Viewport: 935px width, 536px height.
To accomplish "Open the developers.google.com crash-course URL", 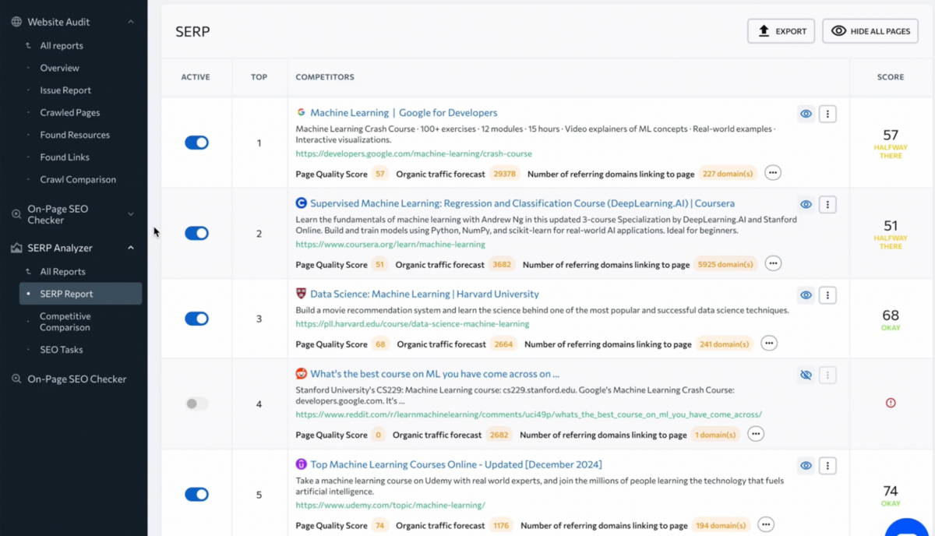I will 414,154.
